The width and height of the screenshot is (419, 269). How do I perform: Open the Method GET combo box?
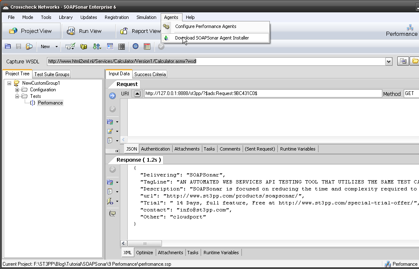click(411, 93)
